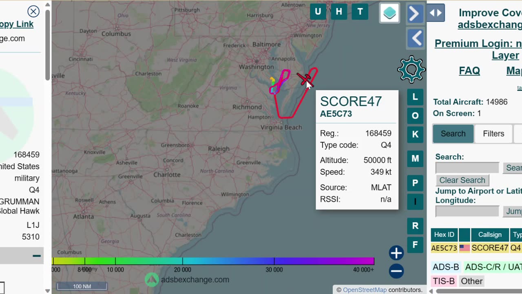Toggle sidebar width double-arrow button
Viewport: 522px width, 294px height.
click(x=436, y=13)
